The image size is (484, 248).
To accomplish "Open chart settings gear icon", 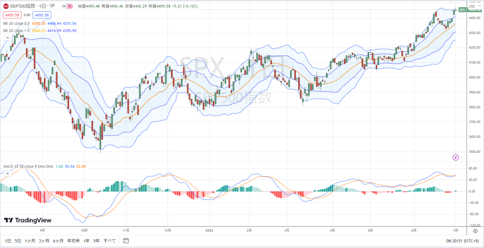I will [475, 231].
